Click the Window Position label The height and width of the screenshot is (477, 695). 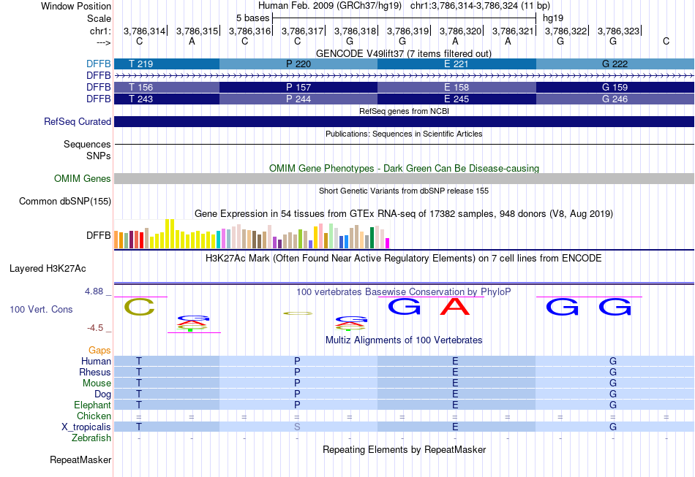(76, 6)
